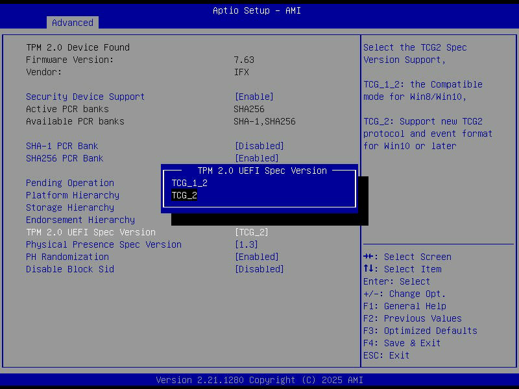Select the Security Device Support setting

tap(85, 97)
